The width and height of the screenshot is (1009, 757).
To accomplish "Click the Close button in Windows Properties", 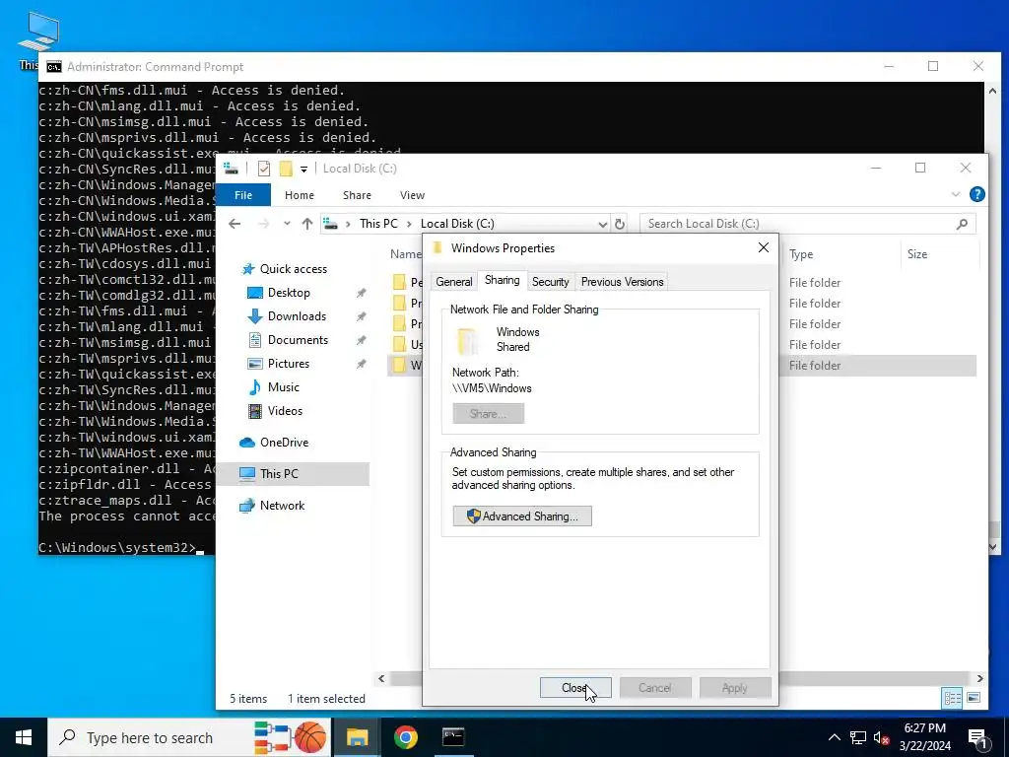I will coord(575,687).
